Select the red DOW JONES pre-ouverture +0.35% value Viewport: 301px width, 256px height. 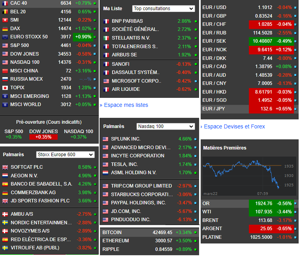(x=44, y=137)
